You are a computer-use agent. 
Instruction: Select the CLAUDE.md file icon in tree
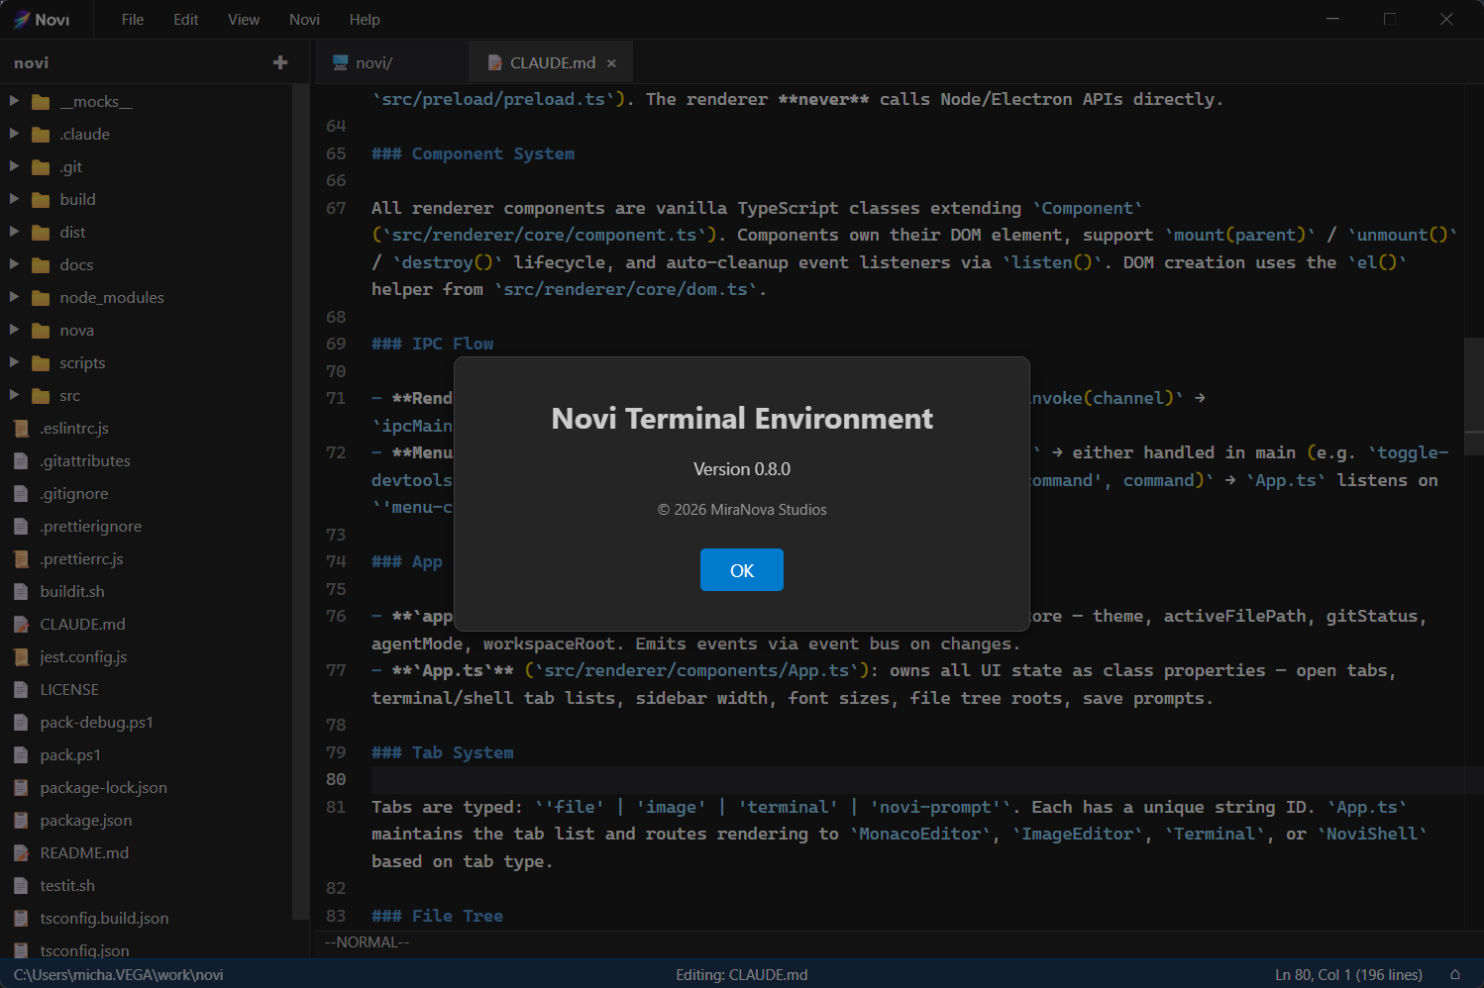21,625
